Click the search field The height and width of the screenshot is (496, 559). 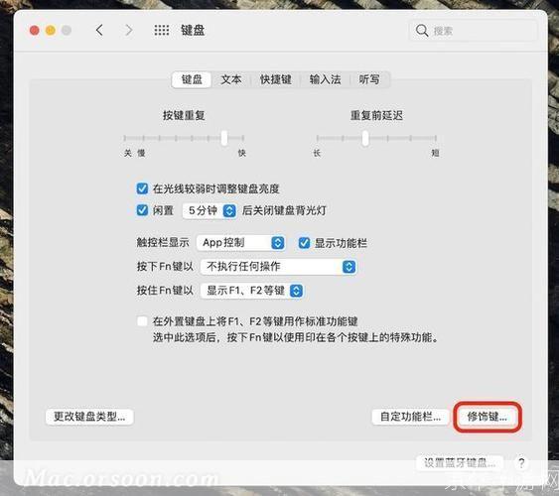tap(473, 31)
